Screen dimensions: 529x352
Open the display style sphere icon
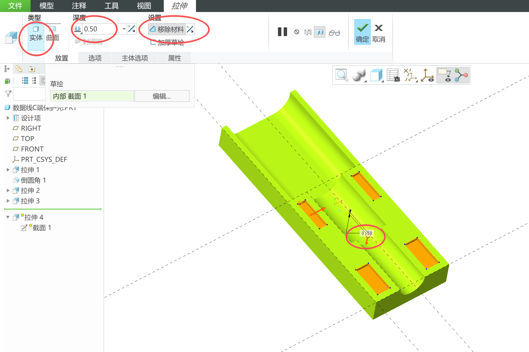pyautogui.click(x=358, y=75)
